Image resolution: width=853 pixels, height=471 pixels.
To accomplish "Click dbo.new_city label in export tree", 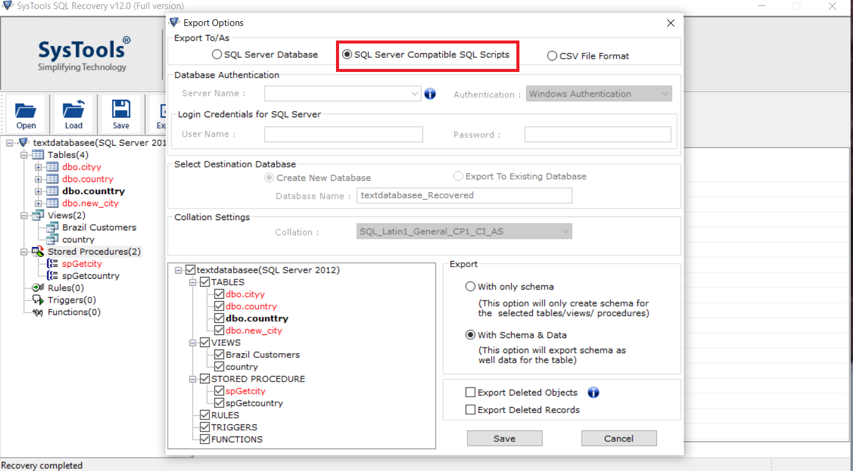I will (254, 331).
